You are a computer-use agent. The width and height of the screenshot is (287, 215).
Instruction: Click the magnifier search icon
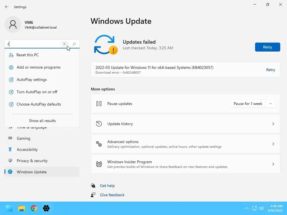74,44
